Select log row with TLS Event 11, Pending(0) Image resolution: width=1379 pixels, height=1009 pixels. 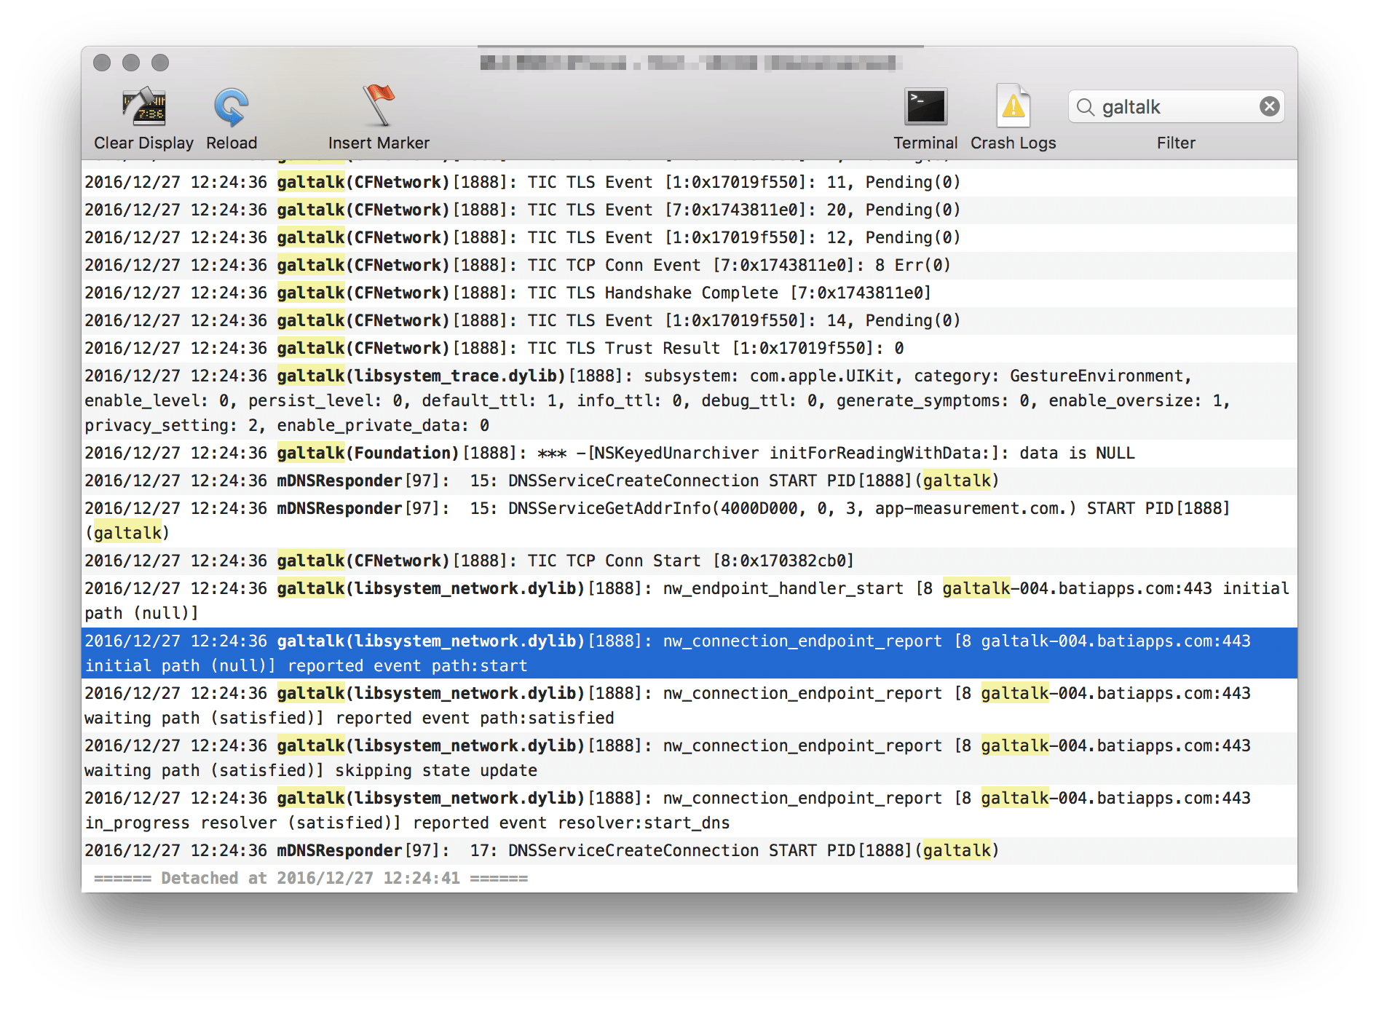pyautogui.click(x=689, y=183)
